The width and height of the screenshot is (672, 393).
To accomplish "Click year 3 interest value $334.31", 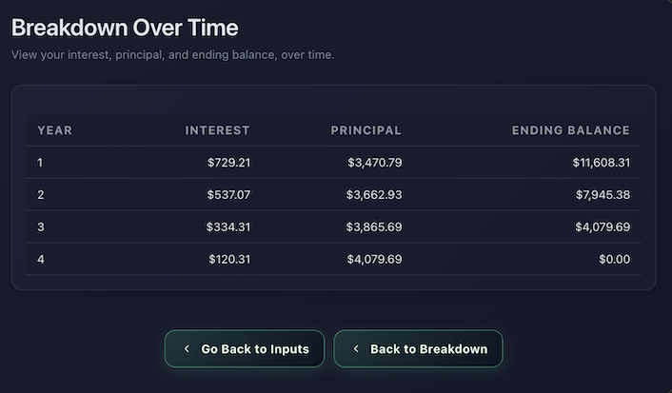I will [227, 227].
